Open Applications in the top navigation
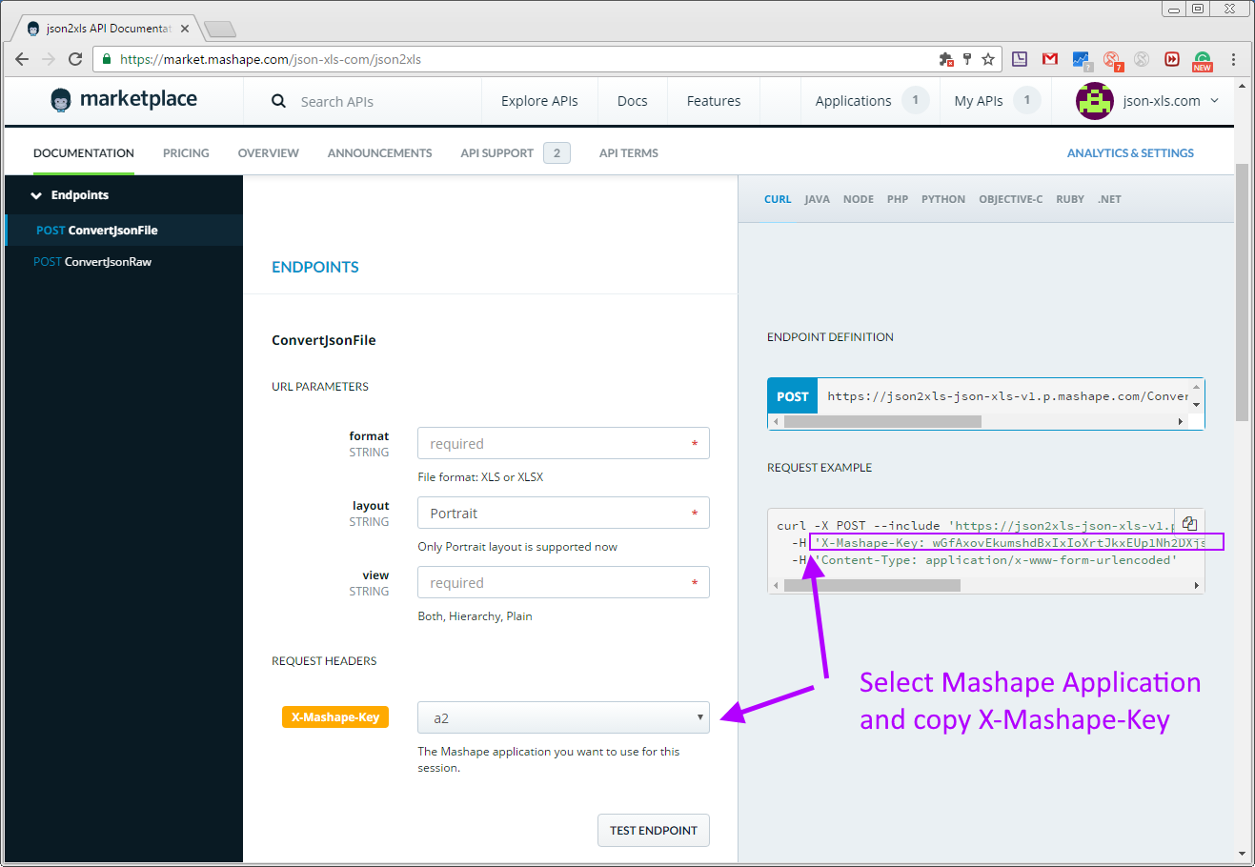 coord(853,101)
